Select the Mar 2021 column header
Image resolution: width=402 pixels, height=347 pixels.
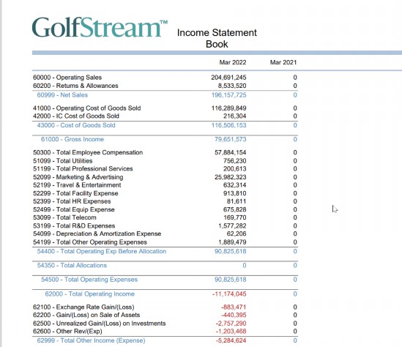click(283, 62)
